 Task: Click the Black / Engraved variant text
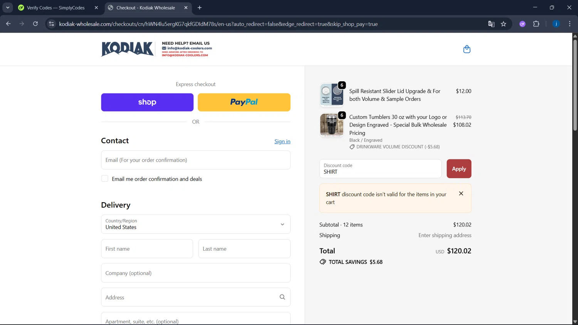366,140
